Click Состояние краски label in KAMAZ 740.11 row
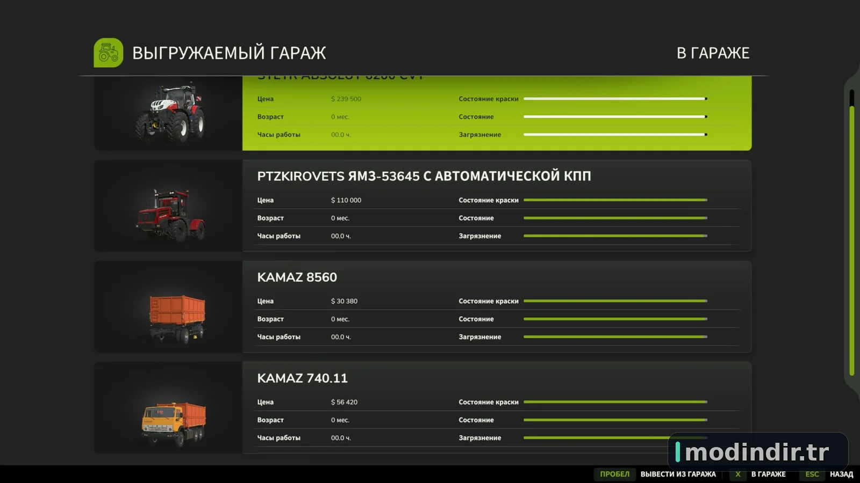Screen dimensions: 860x483 tap(489, 402)
